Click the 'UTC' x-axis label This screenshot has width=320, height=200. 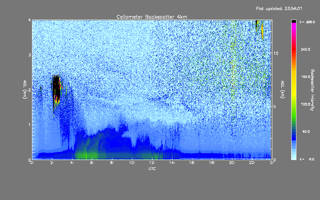(x=152, y=168)
